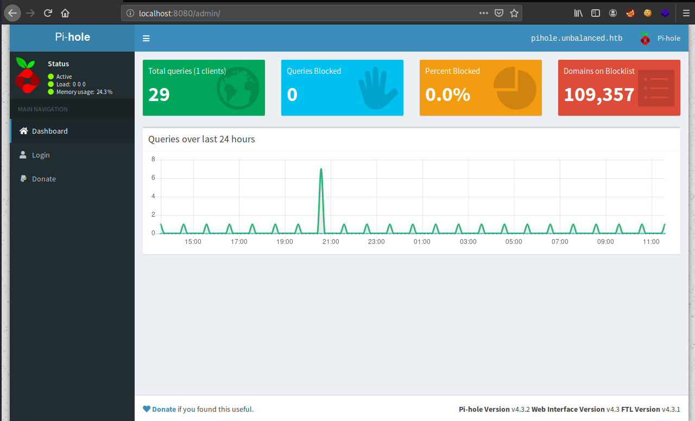Click the Total queries count 29
Screen dimensions: 695x421
pos(159,95)
